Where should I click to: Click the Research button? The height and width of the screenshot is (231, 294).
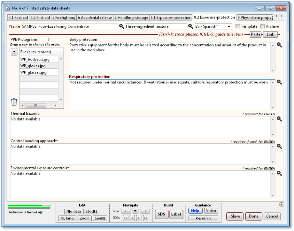point(203,218)
